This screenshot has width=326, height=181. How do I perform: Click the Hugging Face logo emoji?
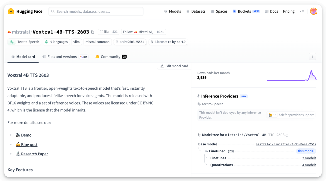coord(11,11)
